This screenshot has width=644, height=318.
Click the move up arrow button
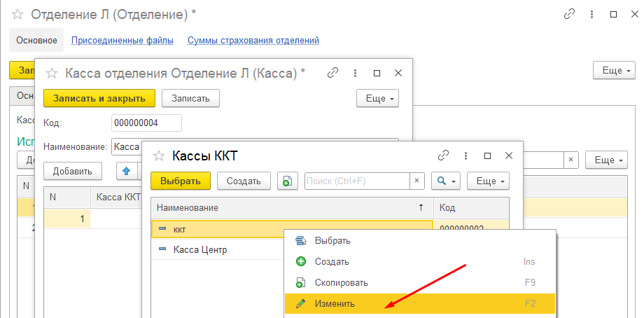[x=127, y=170]
